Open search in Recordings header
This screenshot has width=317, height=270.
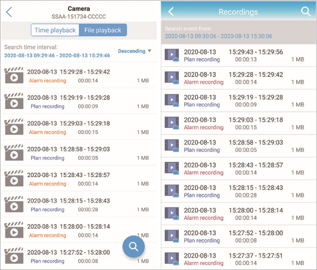[x=305, y=12]
